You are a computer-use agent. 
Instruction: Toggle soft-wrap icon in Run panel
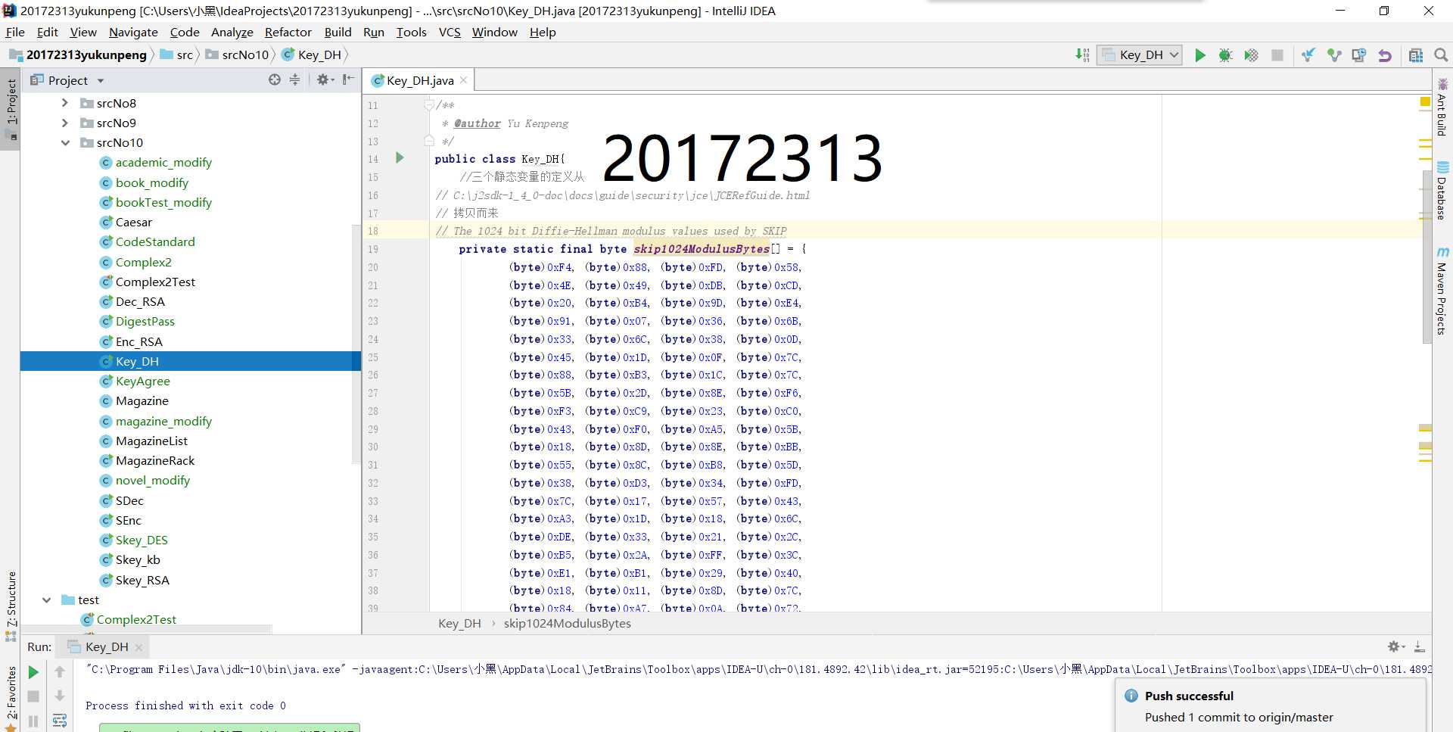pos(60,721)
